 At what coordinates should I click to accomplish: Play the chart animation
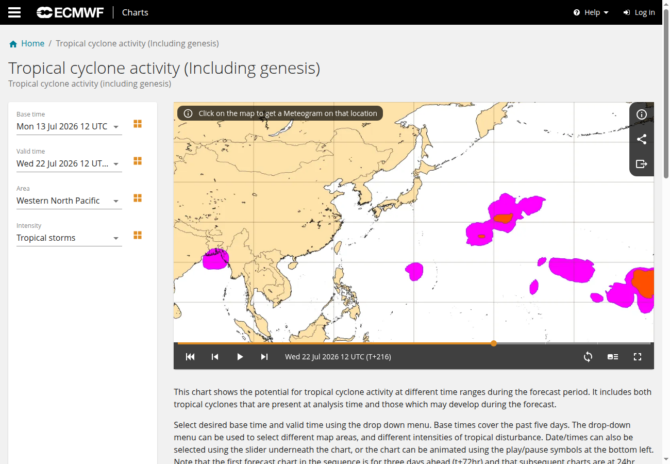click(x=240, y=357)
